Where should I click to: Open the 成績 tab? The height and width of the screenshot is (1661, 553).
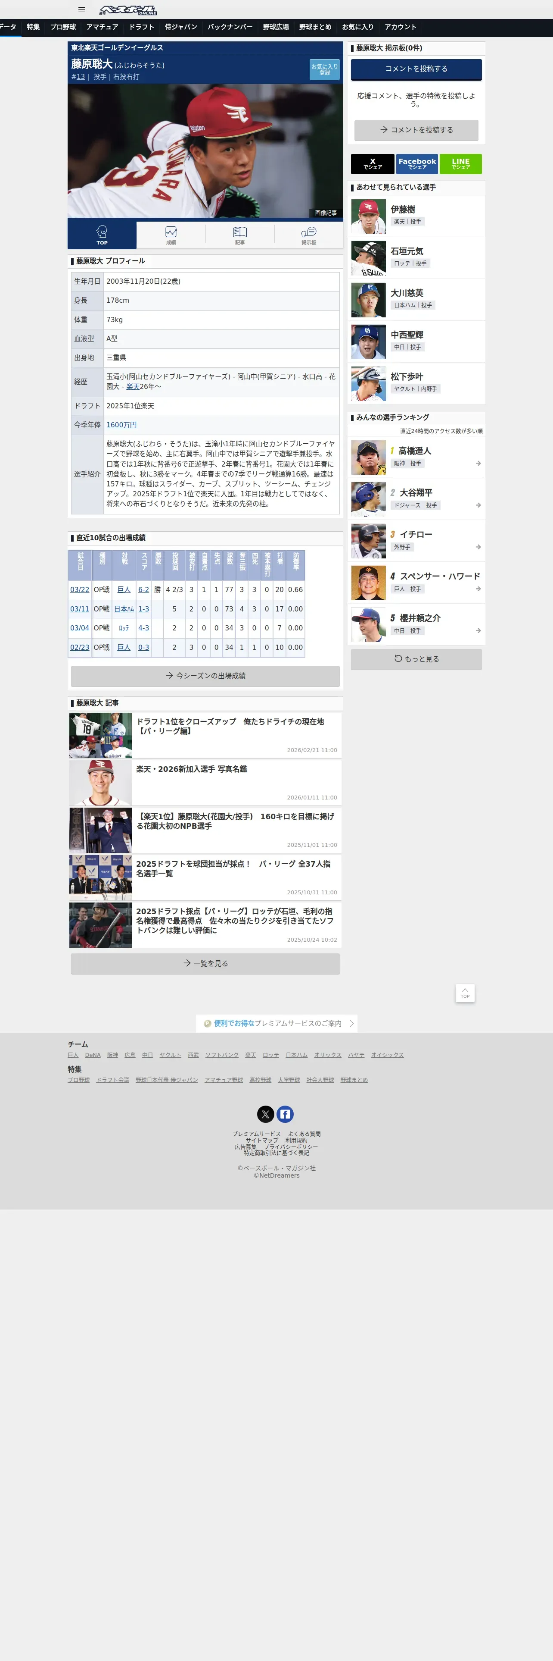click(171, 235)
